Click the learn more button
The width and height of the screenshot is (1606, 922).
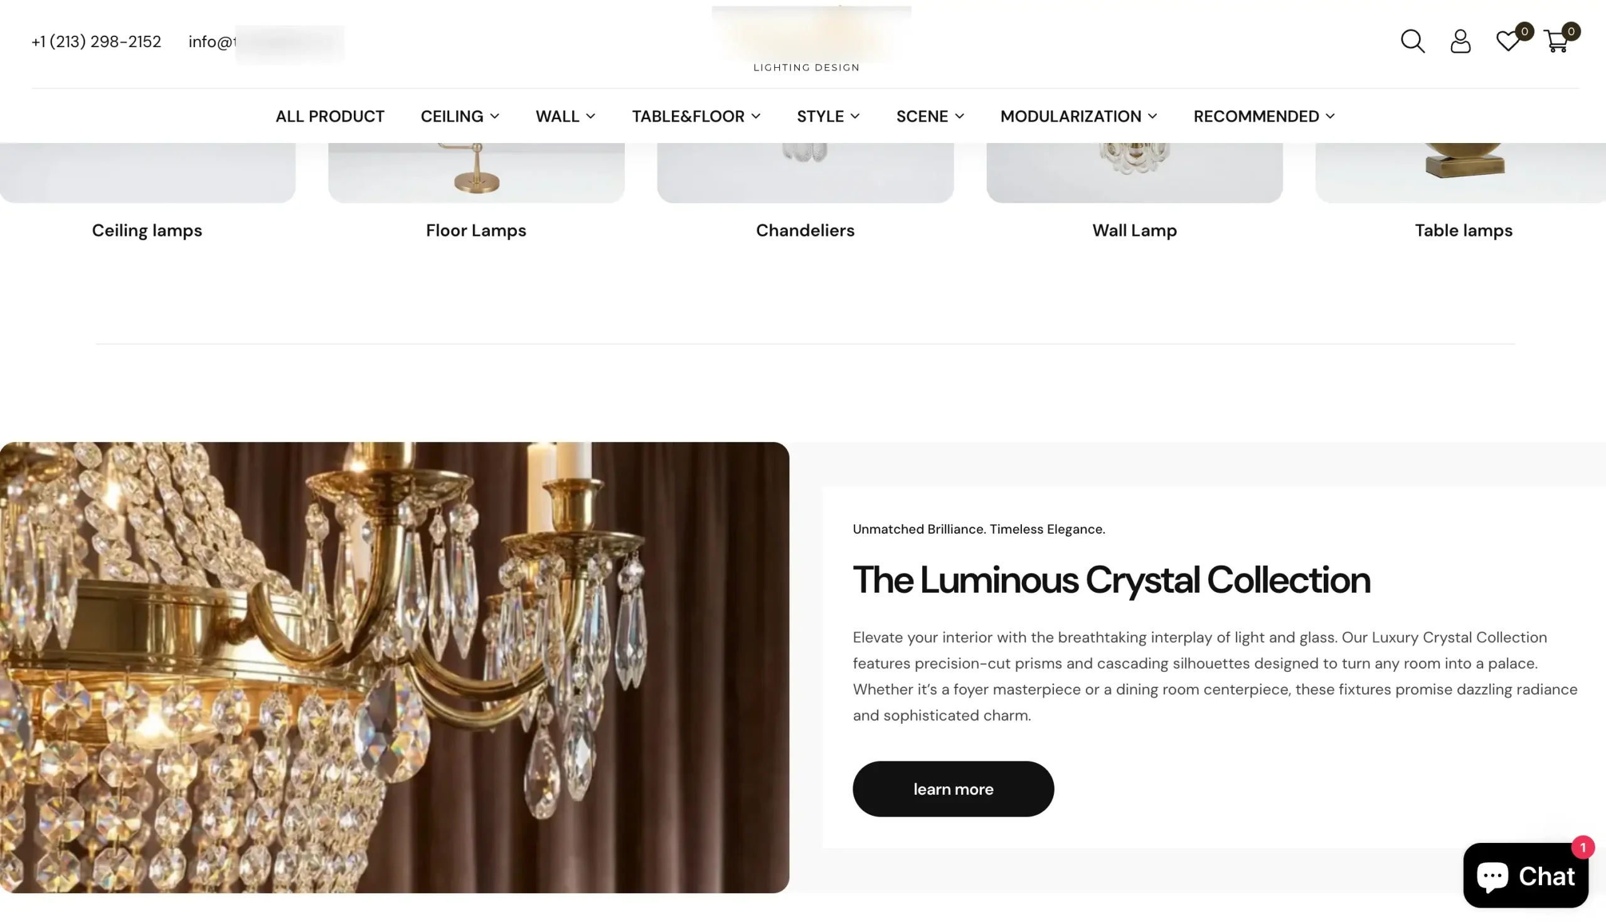pyautogui.click(x=953, y=789)
